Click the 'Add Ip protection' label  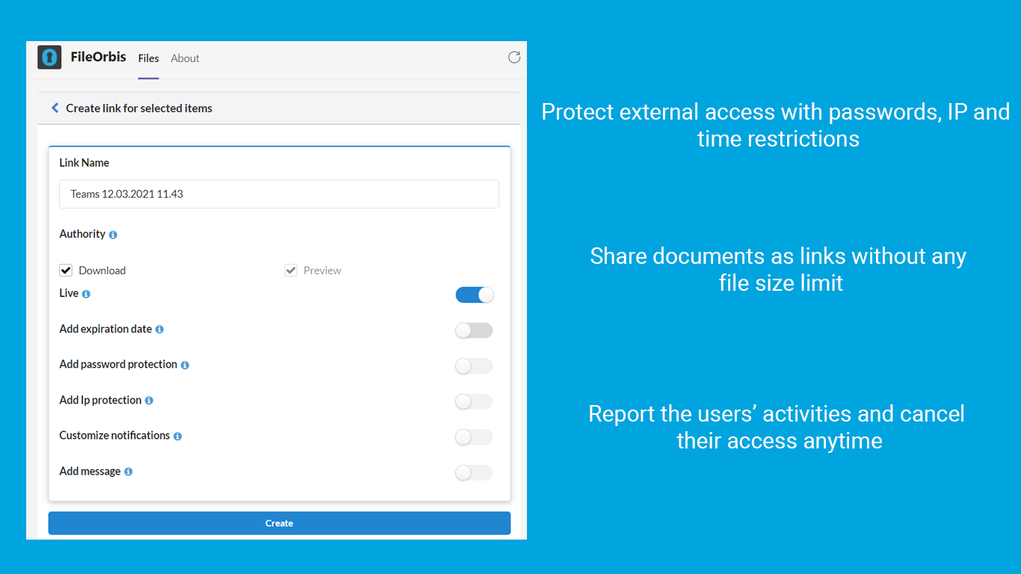[x=100, y=401]
